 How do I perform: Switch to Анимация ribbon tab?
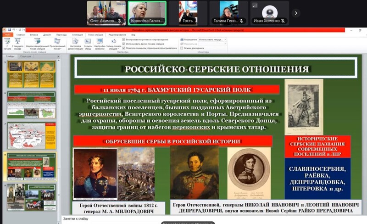pos(77,35)
